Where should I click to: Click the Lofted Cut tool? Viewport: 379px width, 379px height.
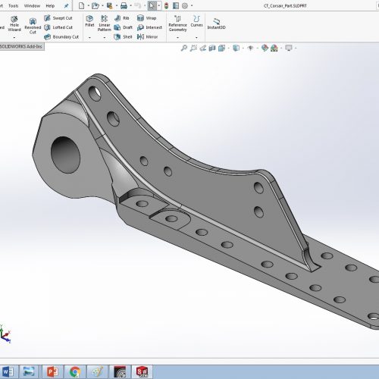[58, 27]
